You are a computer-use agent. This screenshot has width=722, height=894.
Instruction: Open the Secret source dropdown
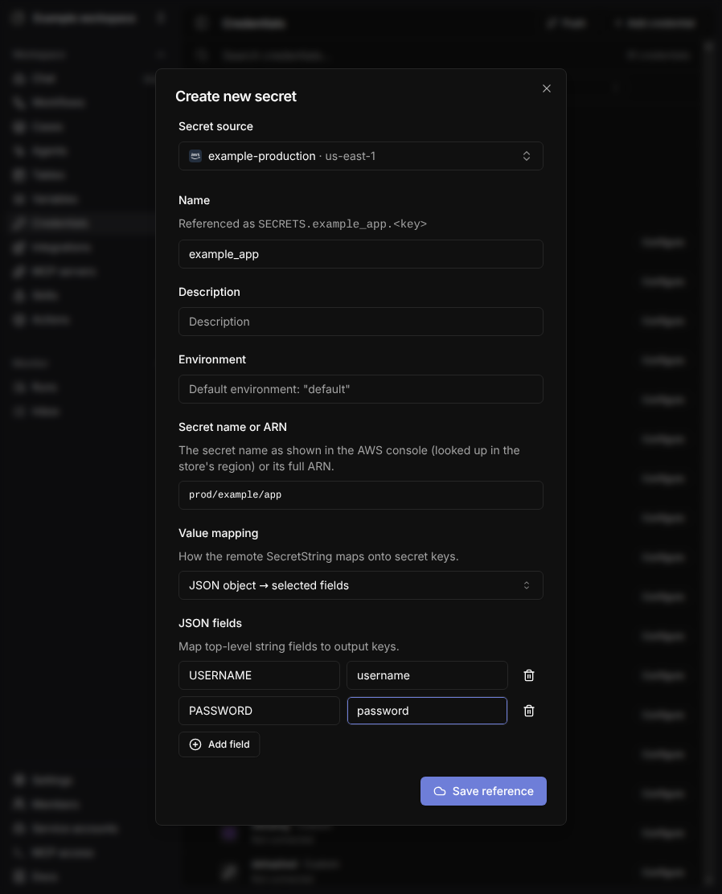pyautogui.click(x=360, y=156)
